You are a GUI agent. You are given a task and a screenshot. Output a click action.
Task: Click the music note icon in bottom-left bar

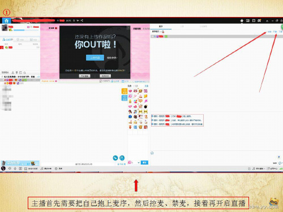(42, 168)
